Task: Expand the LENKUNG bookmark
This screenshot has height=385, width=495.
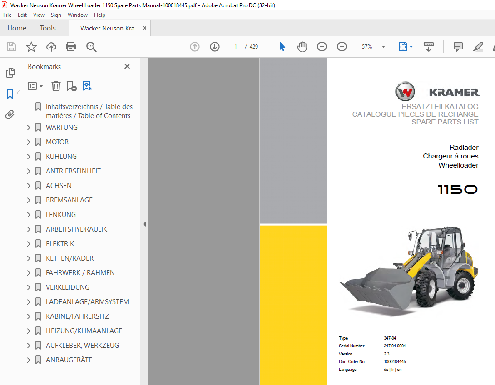Action: tap(29, 215)
